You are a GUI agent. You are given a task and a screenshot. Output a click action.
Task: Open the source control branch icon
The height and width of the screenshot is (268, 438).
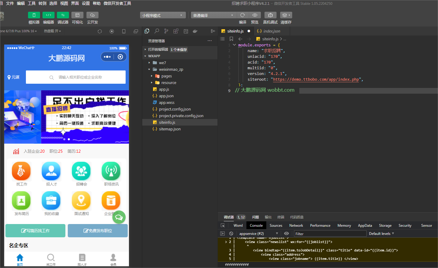pyautogui.click(x=166, y=31)
